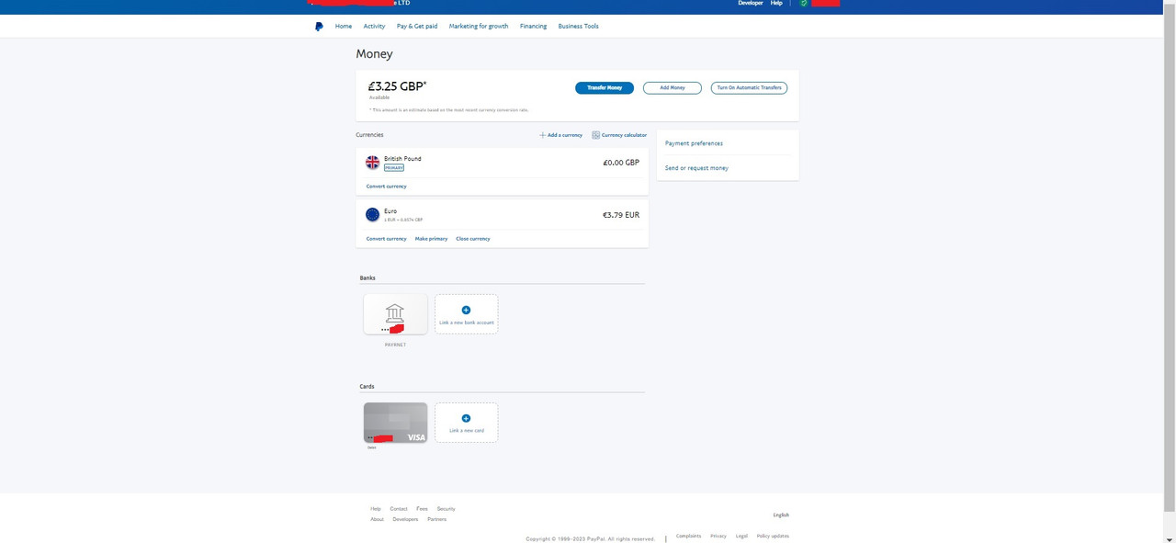Click the Euro flag icon
The height and width of the screenshot is (543, 1176).
coord(372,215)
